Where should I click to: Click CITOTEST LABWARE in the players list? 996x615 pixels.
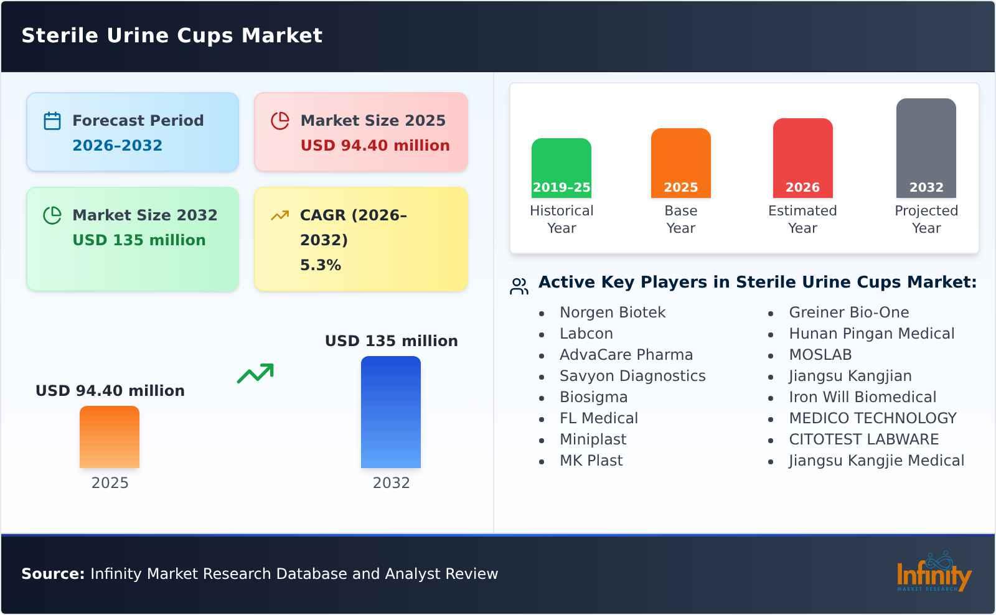(x=864, y=439)
